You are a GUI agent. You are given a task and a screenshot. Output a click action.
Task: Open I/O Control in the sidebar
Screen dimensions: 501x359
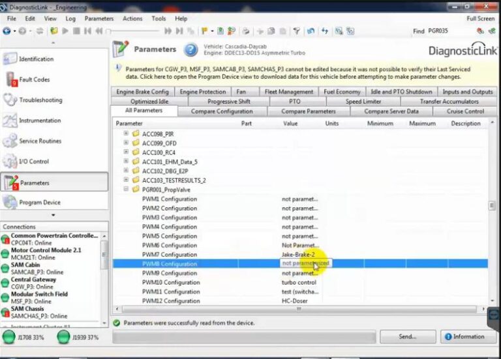click(54, 161)
